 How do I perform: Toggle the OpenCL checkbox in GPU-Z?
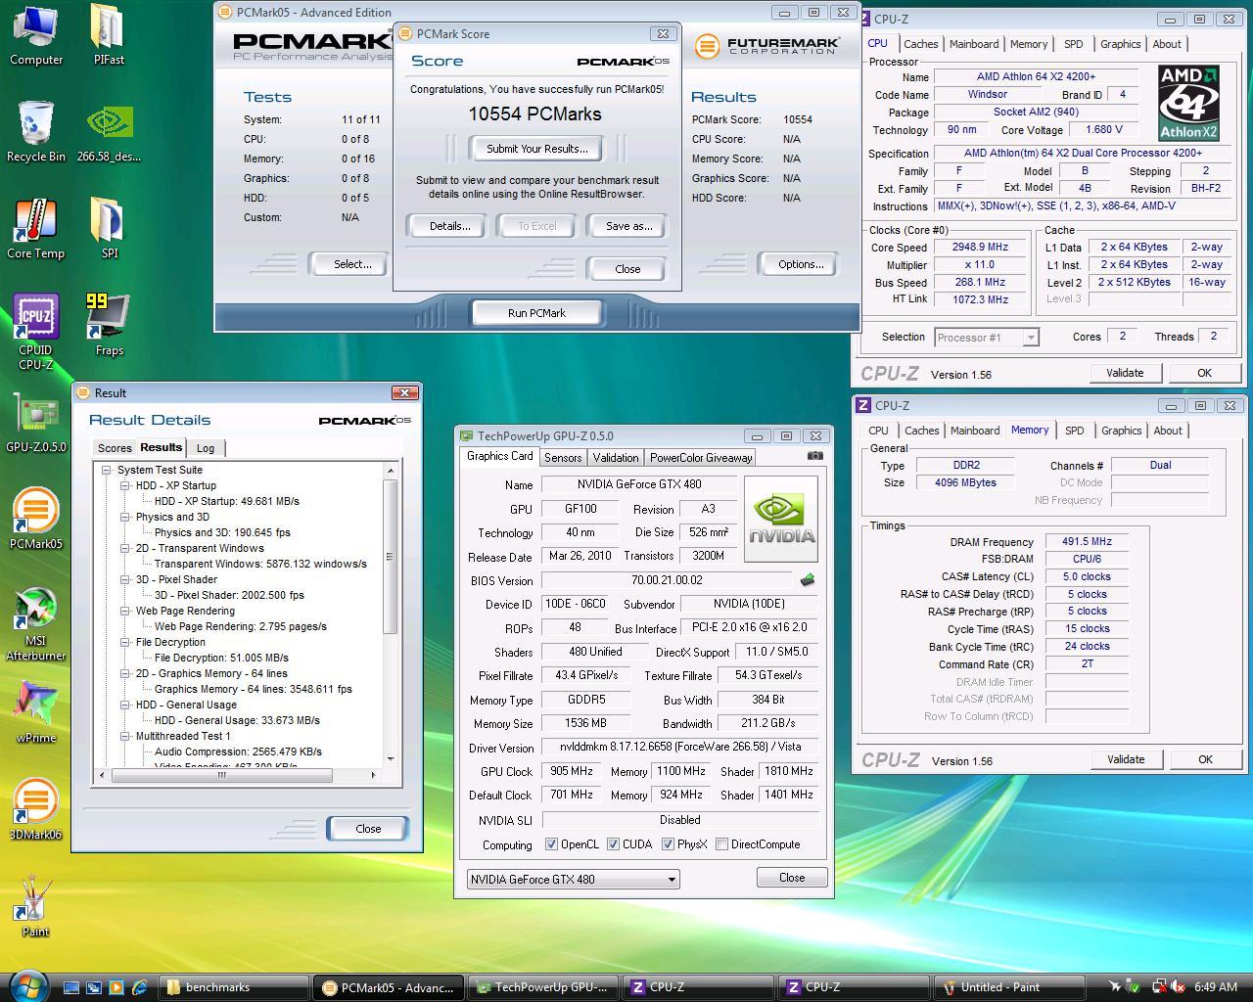pos(551,844)
